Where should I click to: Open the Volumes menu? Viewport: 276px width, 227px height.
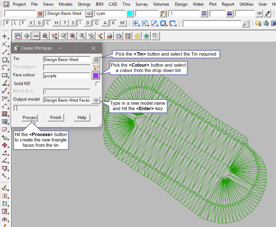pos(161,4)
